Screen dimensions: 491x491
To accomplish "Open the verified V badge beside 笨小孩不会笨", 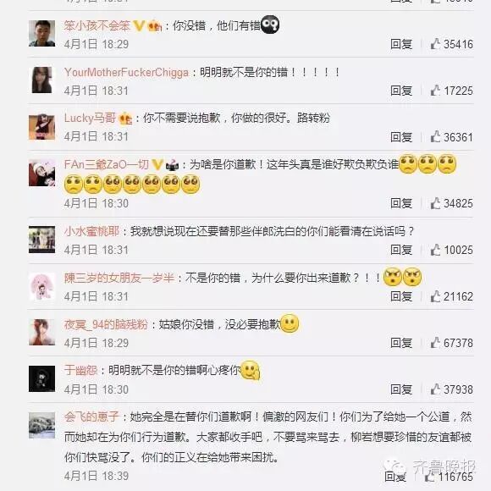I will tap(139, 25).
